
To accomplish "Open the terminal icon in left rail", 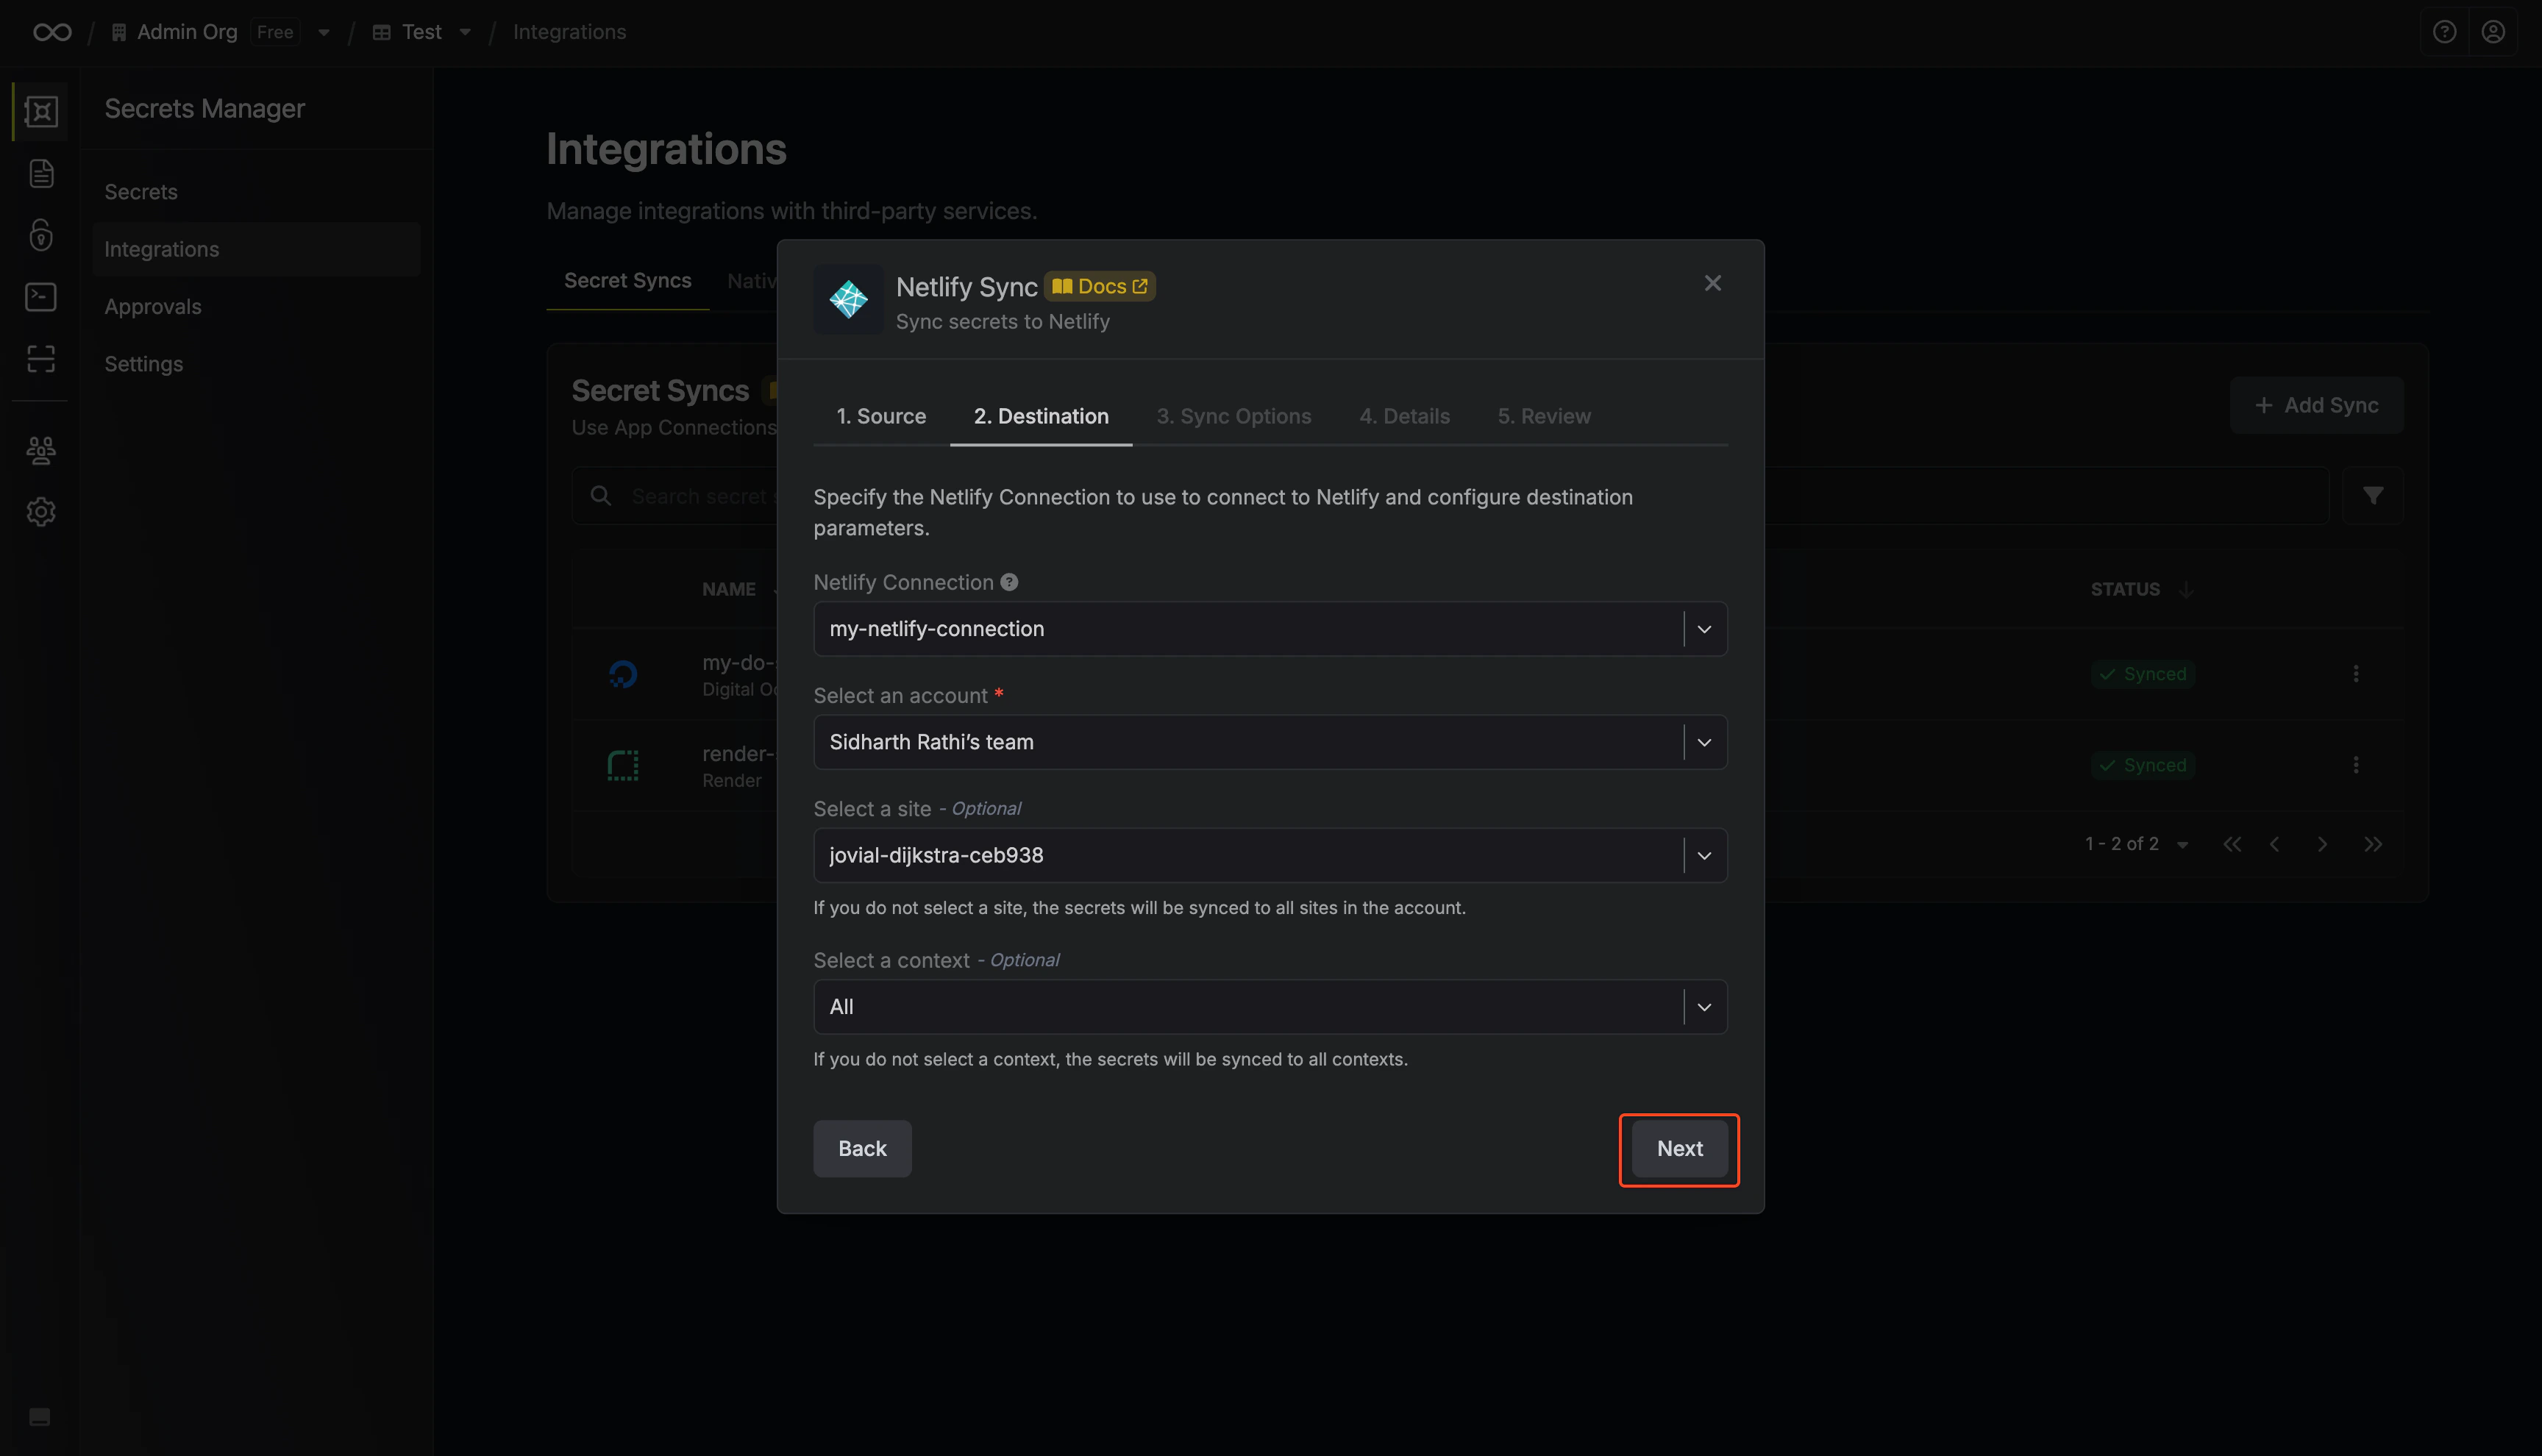I will [x=41, y=297].
